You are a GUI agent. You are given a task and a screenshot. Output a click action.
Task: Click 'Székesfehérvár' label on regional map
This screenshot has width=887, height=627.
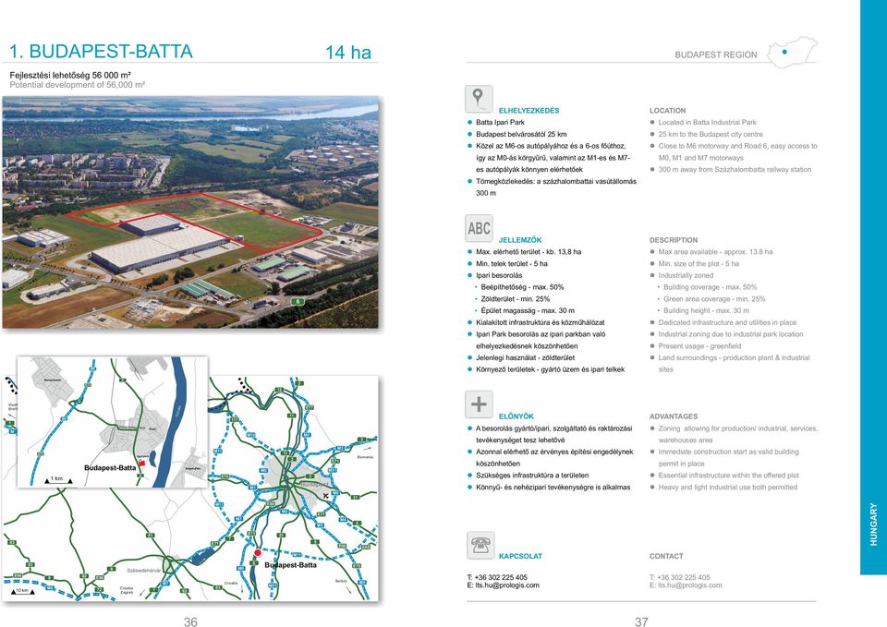point(144,571)
